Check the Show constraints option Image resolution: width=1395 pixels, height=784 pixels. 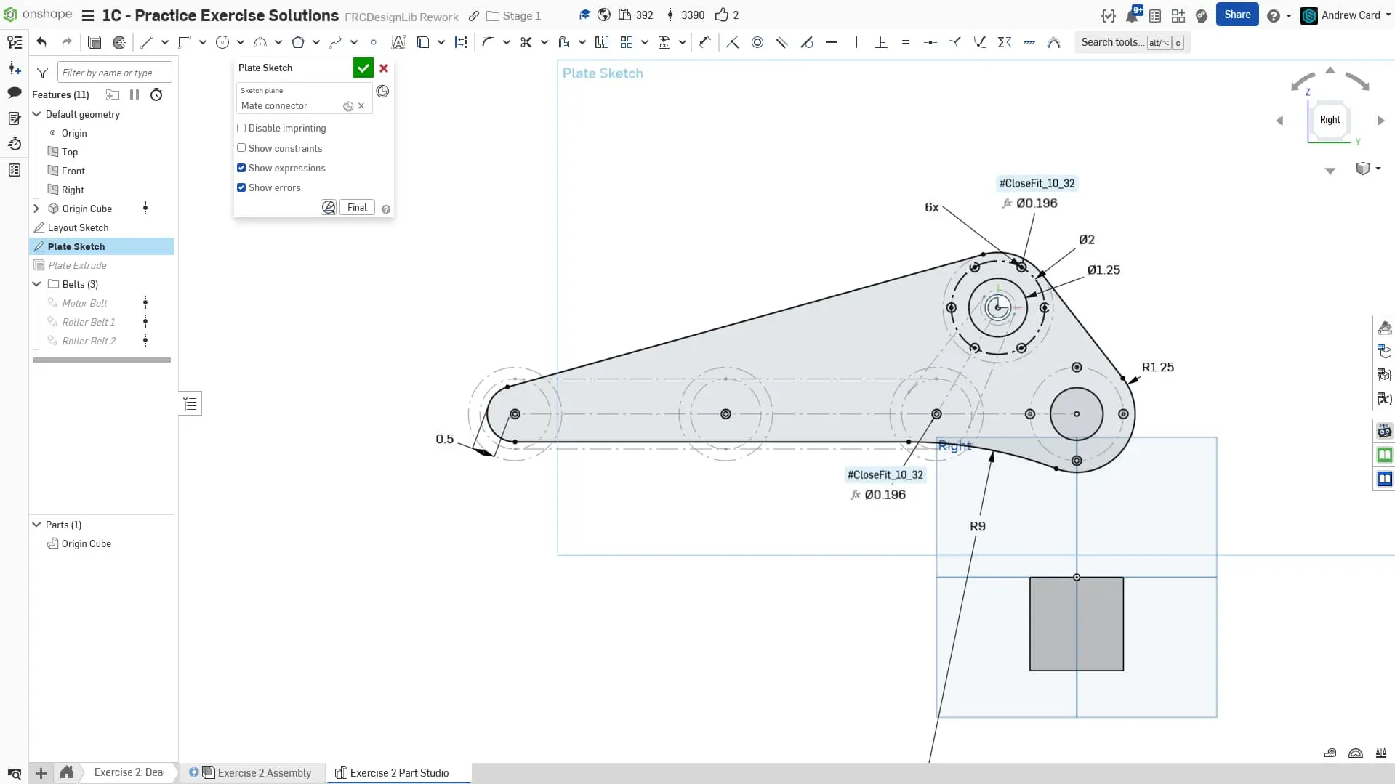coord(241,148)
